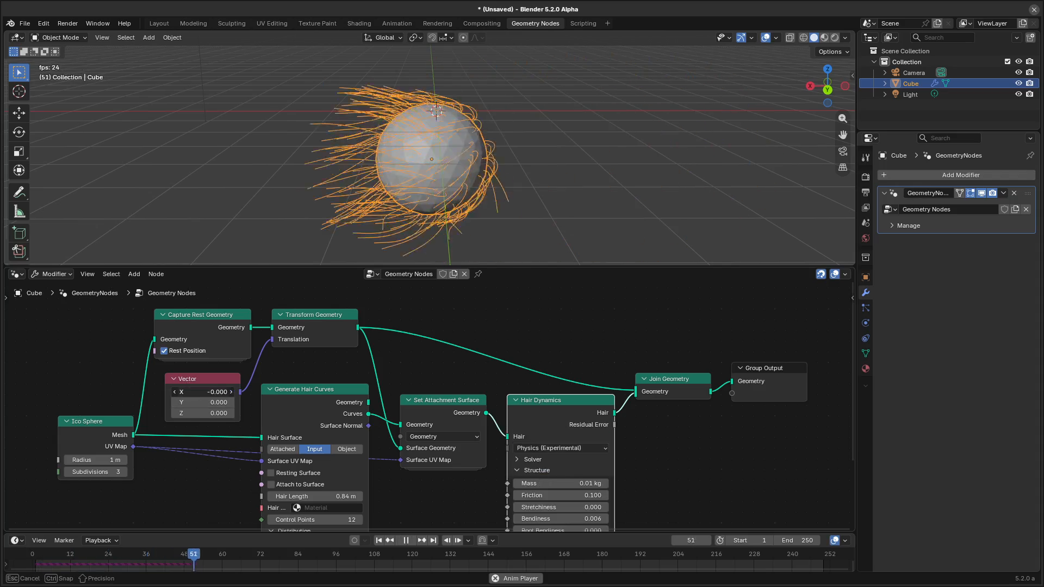Viewport: 1044px width, 587px height.
Task: Adjust the Hair Length slider field
Action: point(315,496)
